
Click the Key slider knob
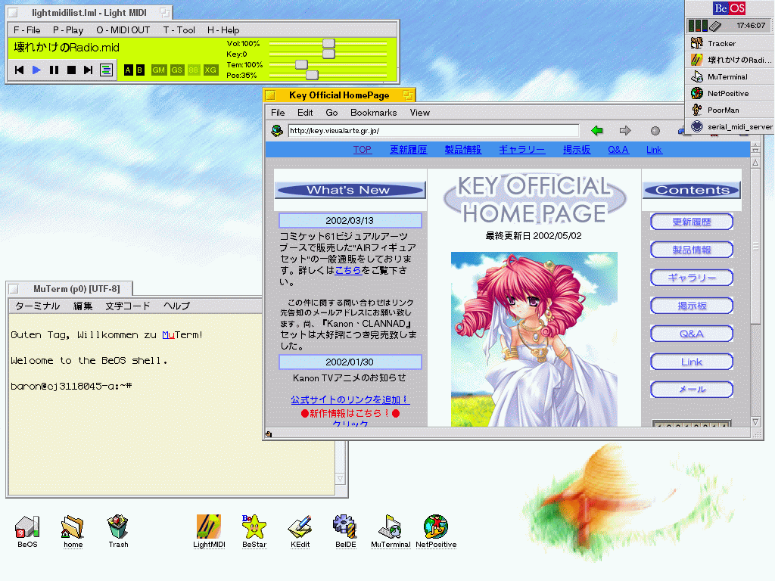click(328, 54)
